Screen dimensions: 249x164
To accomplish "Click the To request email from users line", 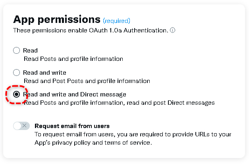I will click(x=133, y=134).
